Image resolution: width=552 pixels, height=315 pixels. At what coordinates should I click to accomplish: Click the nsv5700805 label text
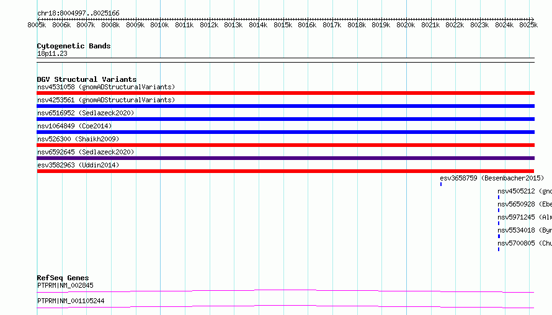[x=516, y=243]
